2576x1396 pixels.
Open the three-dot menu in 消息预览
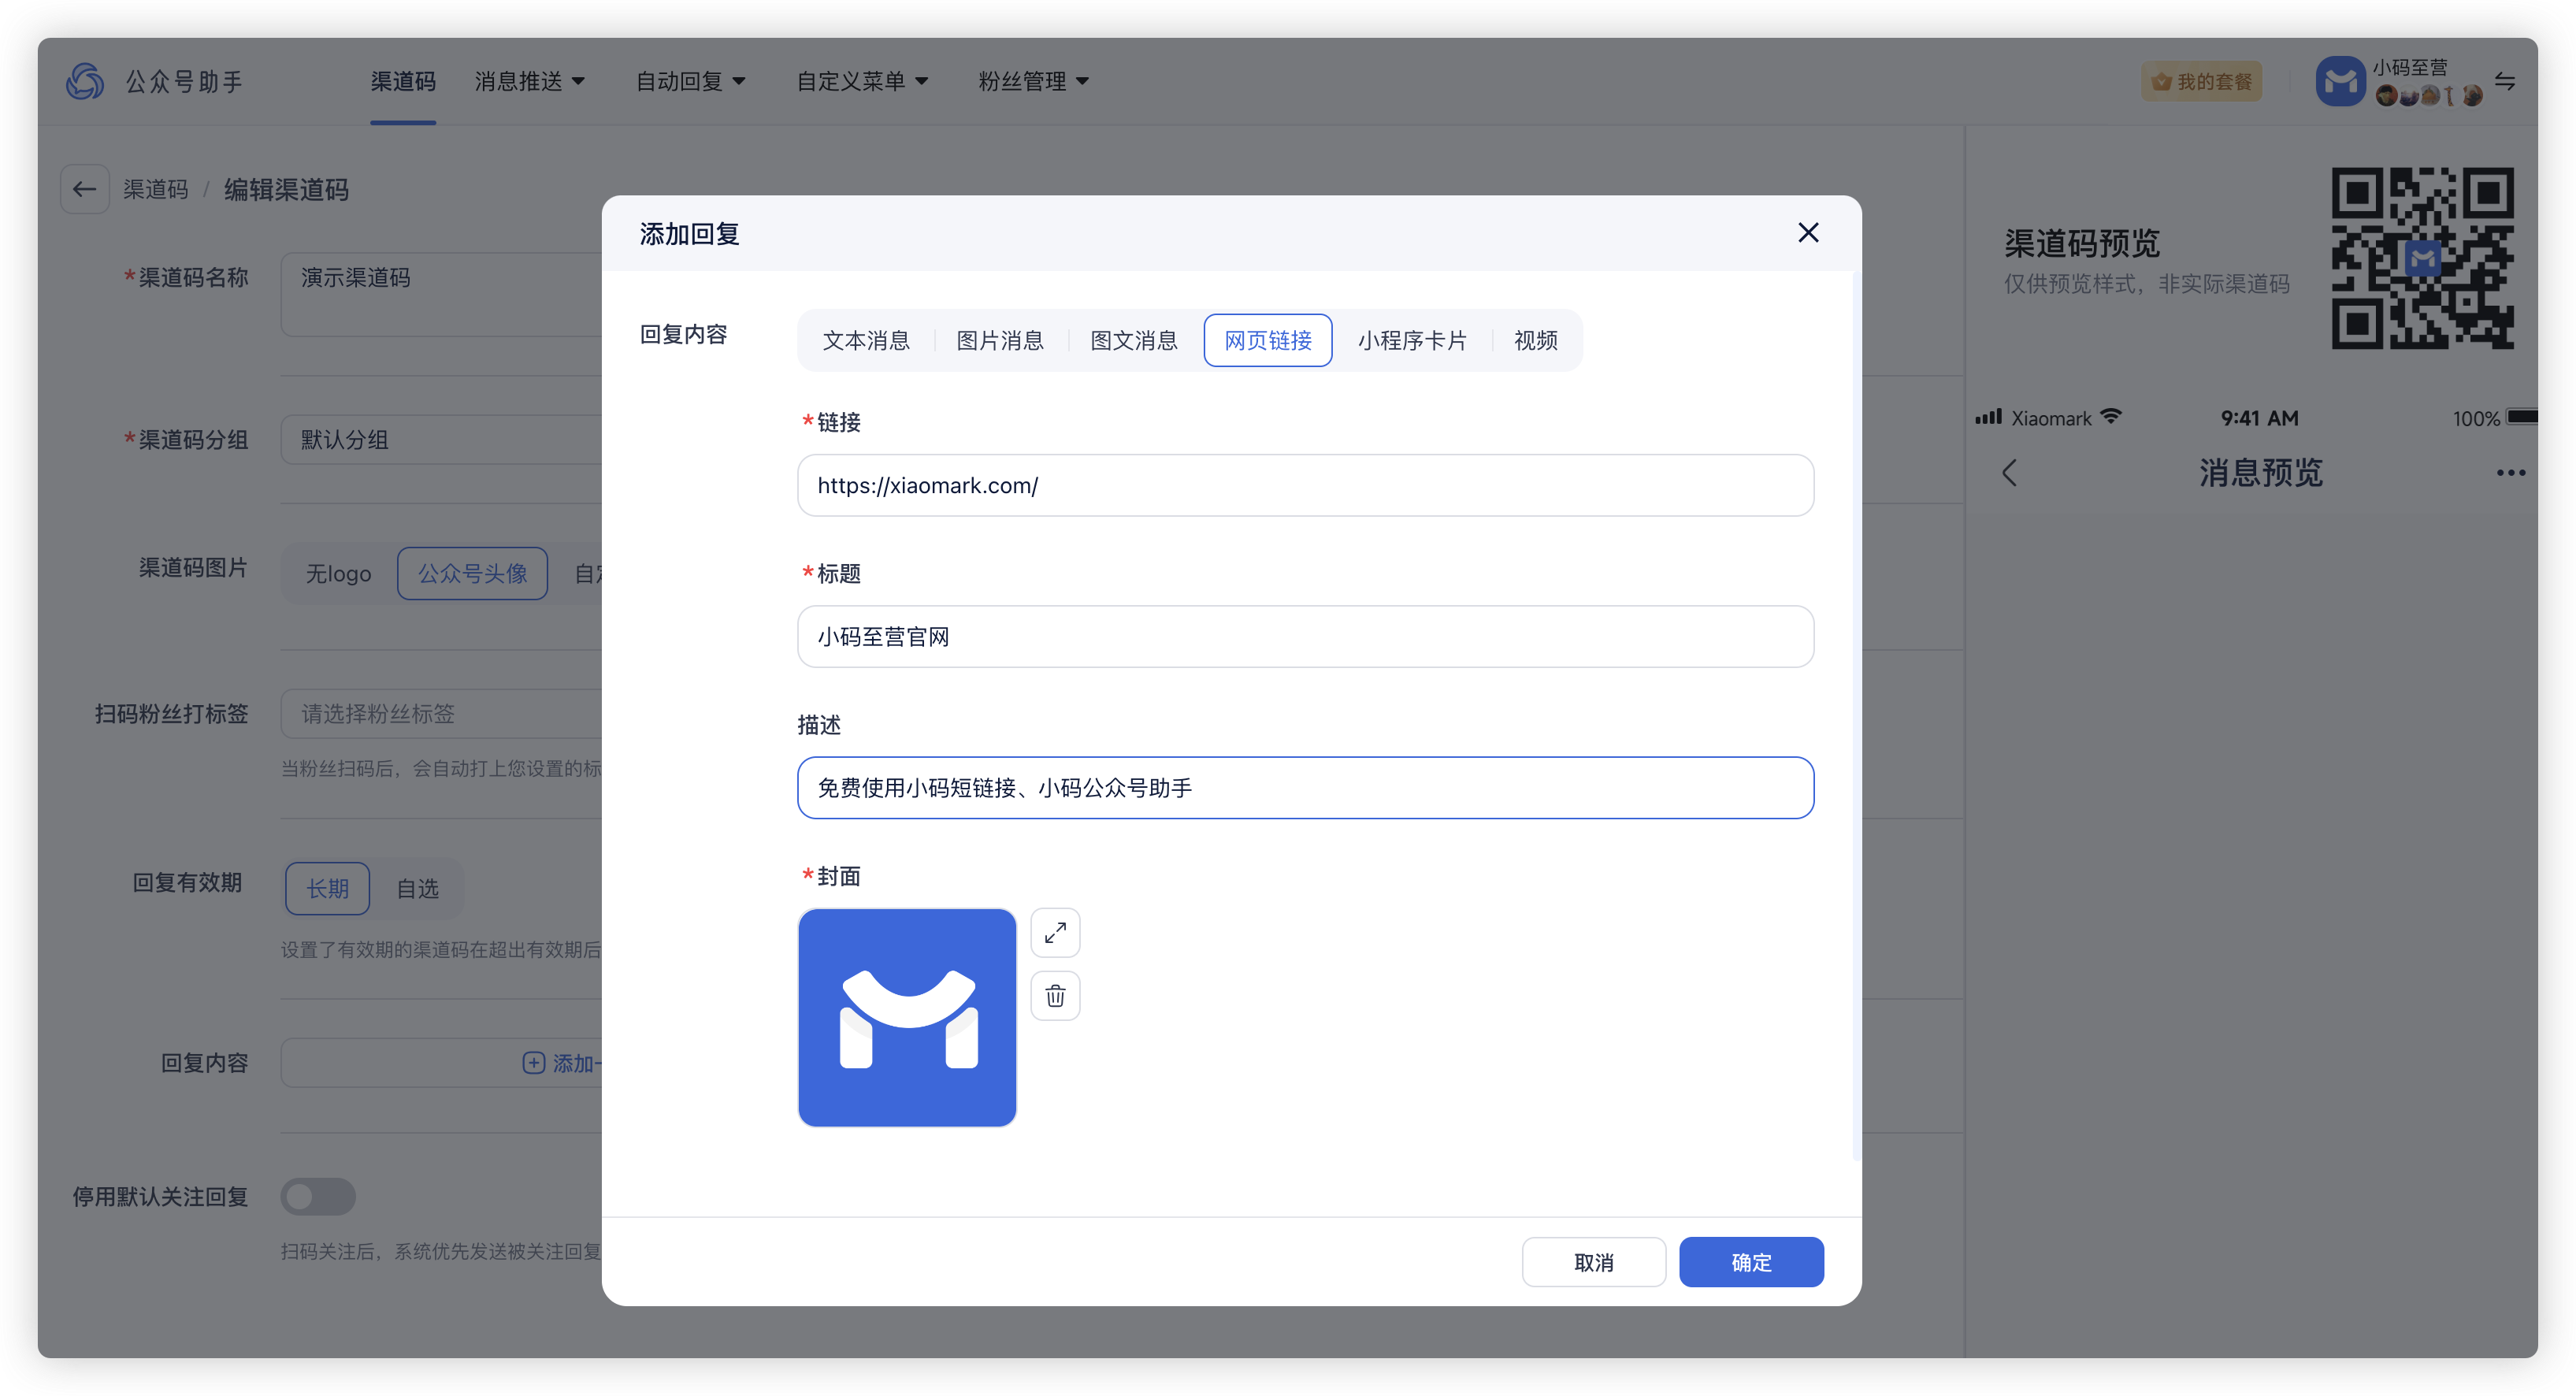click(2510, 472)
